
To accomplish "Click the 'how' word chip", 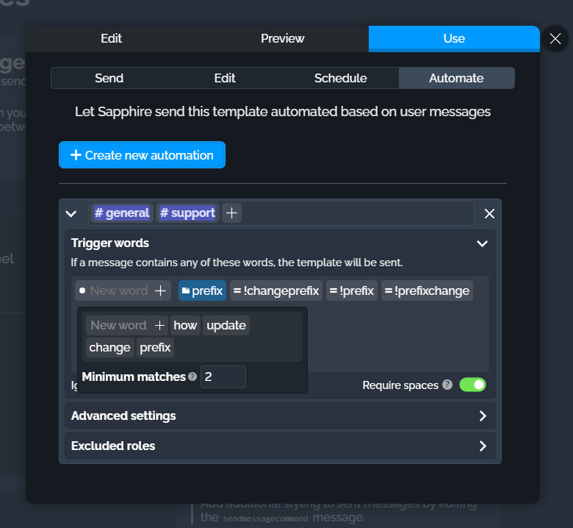I will tap(185, 325).
